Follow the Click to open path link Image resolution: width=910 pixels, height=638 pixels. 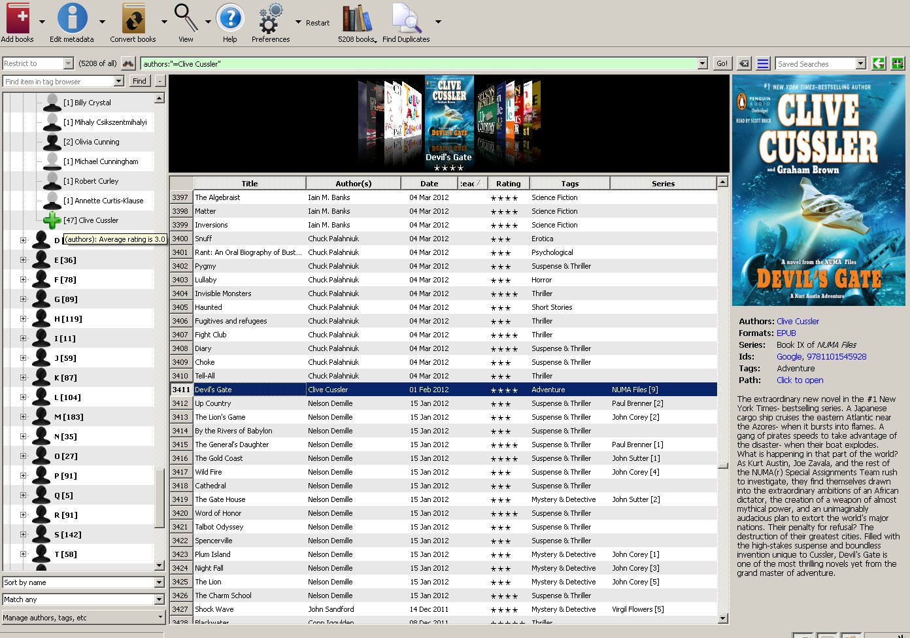click(800, 380)
